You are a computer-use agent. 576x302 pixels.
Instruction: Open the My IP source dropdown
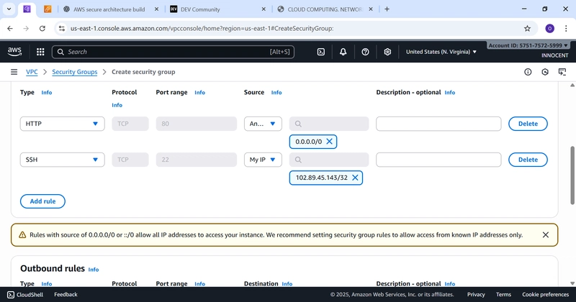(x=263, y=160)
